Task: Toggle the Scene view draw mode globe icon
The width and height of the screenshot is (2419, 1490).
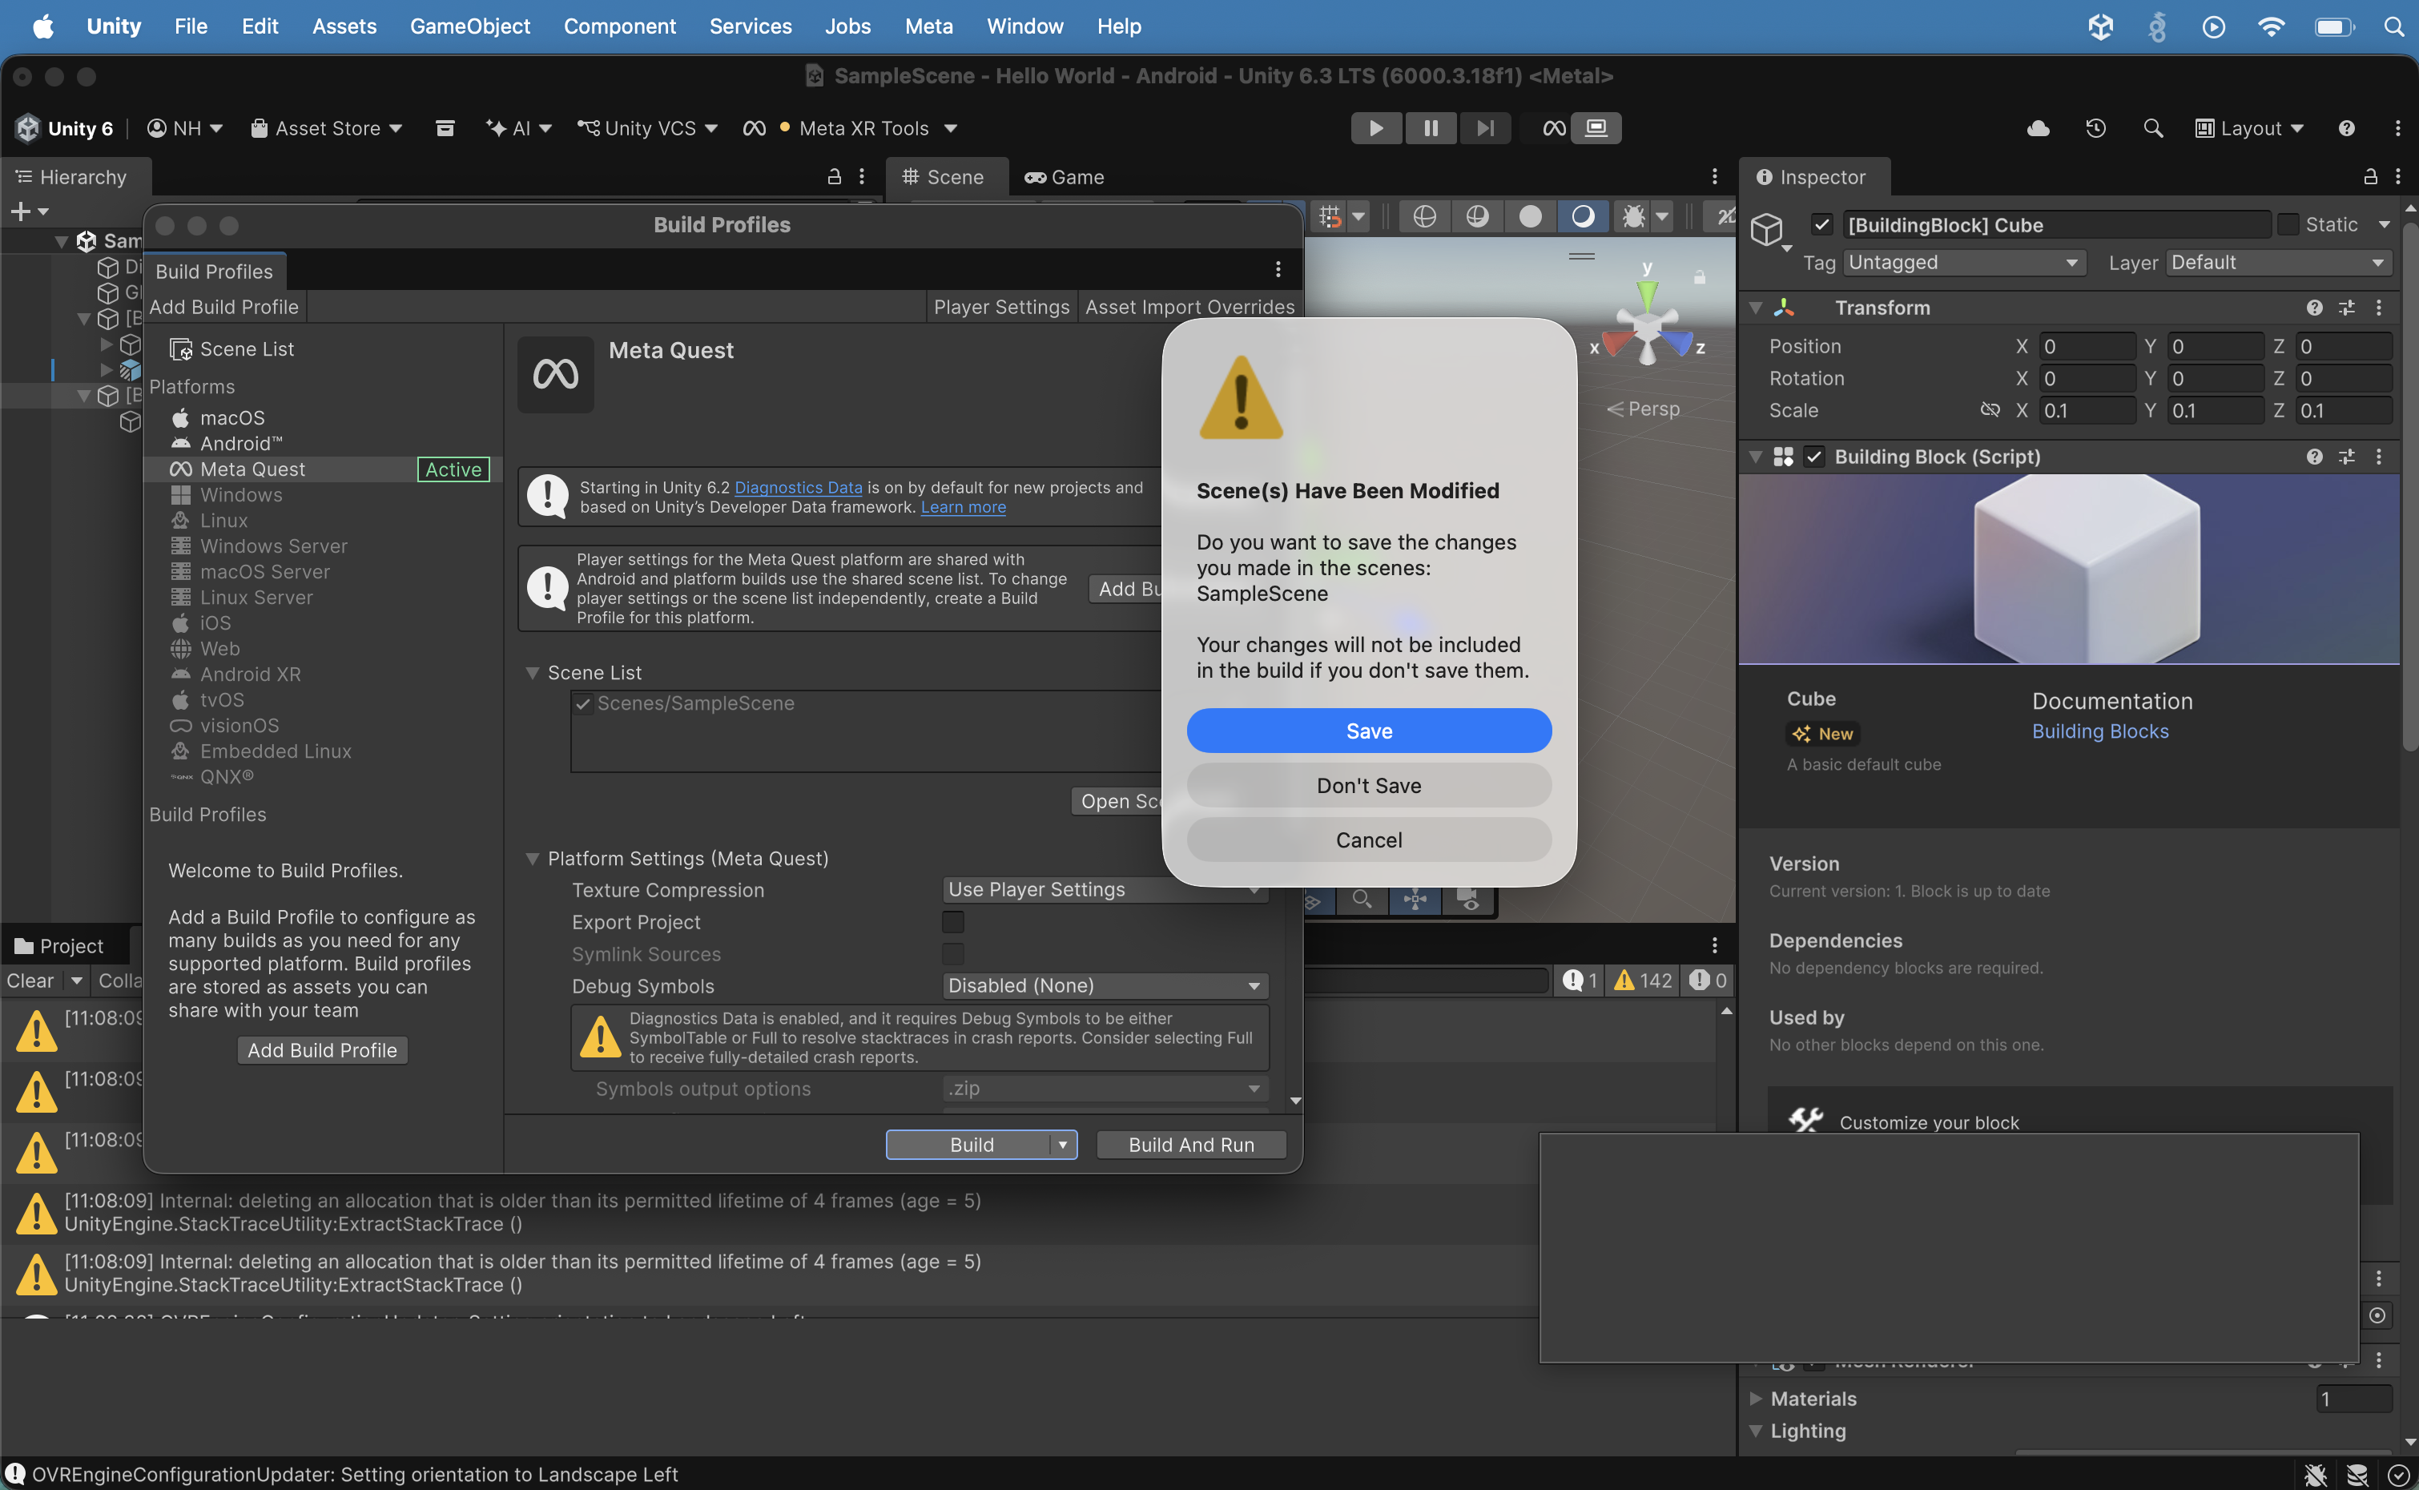Action: pyautogui.click(x=1424, y=215)
